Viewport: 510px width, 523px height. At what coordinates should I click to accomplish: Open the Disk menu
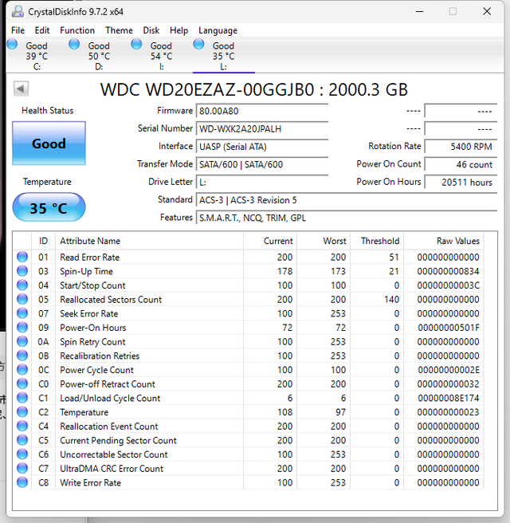coord(151,30)
